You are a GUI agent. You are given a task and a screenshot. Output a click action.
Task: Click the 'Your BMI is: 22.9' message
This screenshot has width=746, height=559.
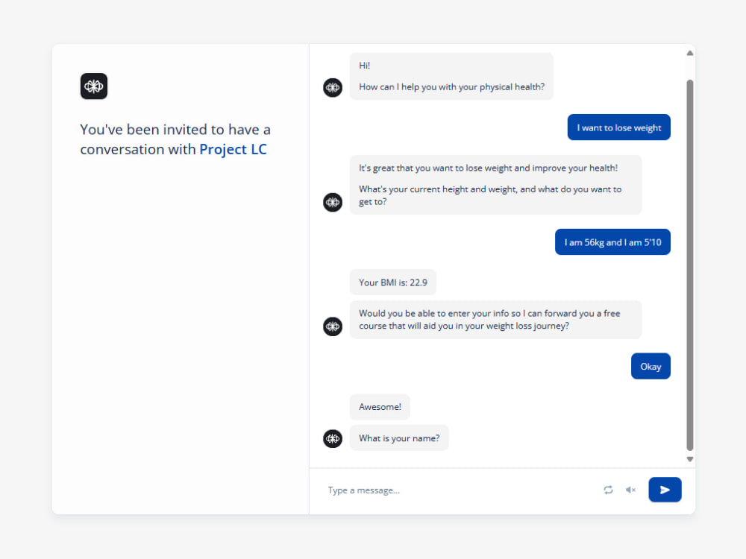coord(393,282)
